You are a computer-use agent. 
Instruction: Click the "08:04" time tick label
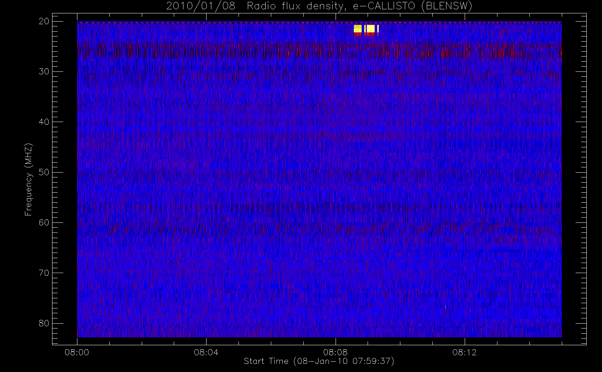point(206,352)
